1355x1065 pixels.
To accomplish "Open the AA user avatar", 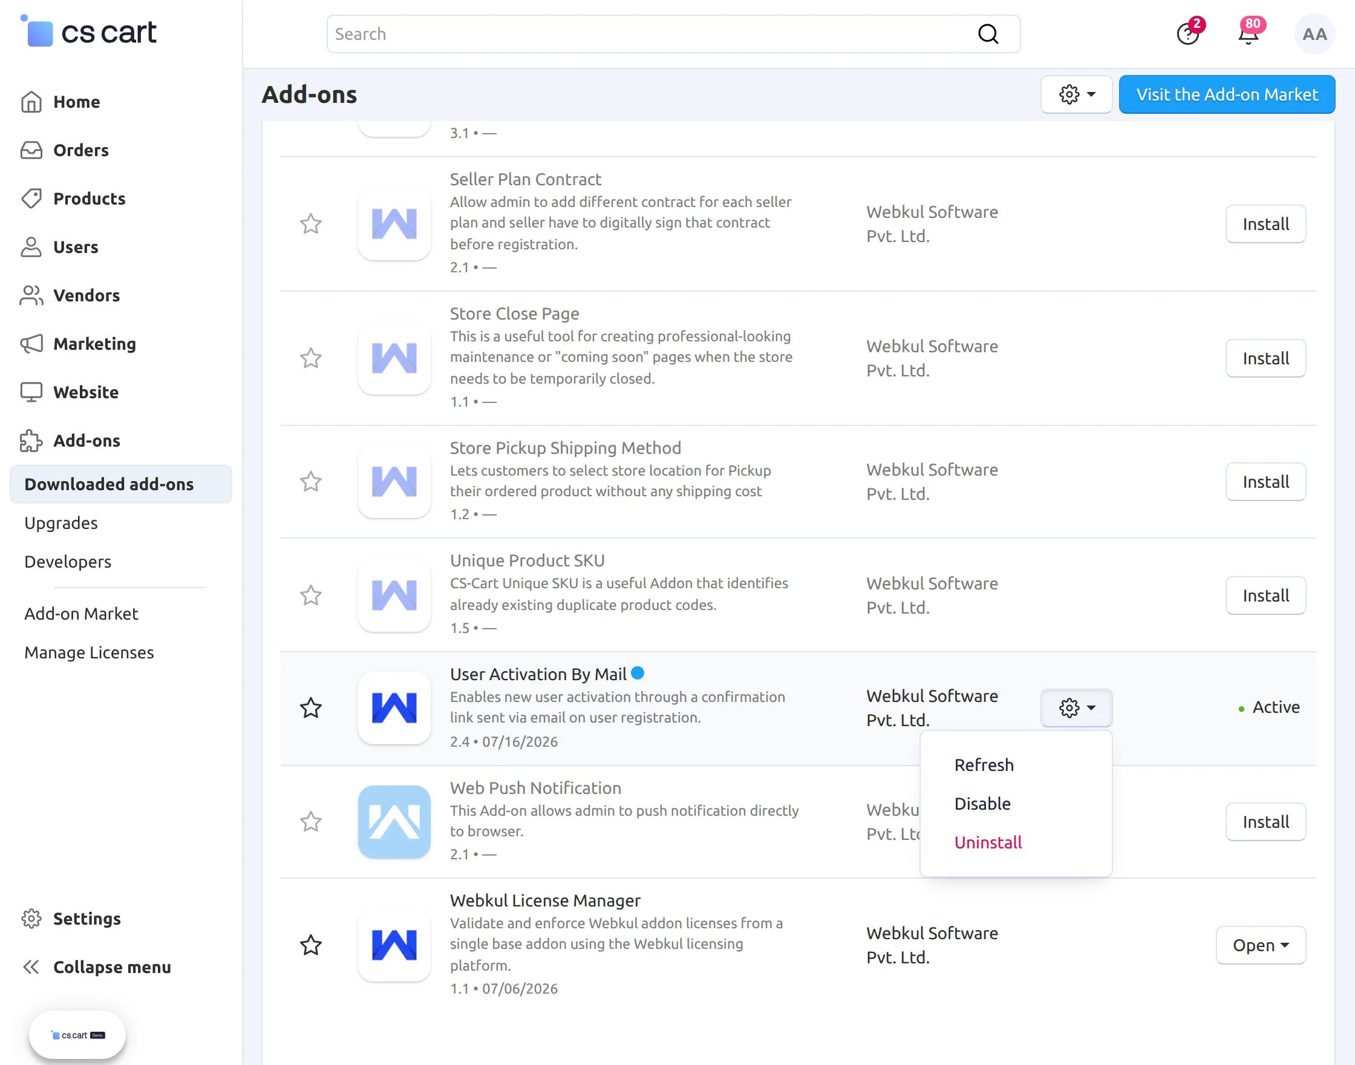I will tap(1314, 34).
